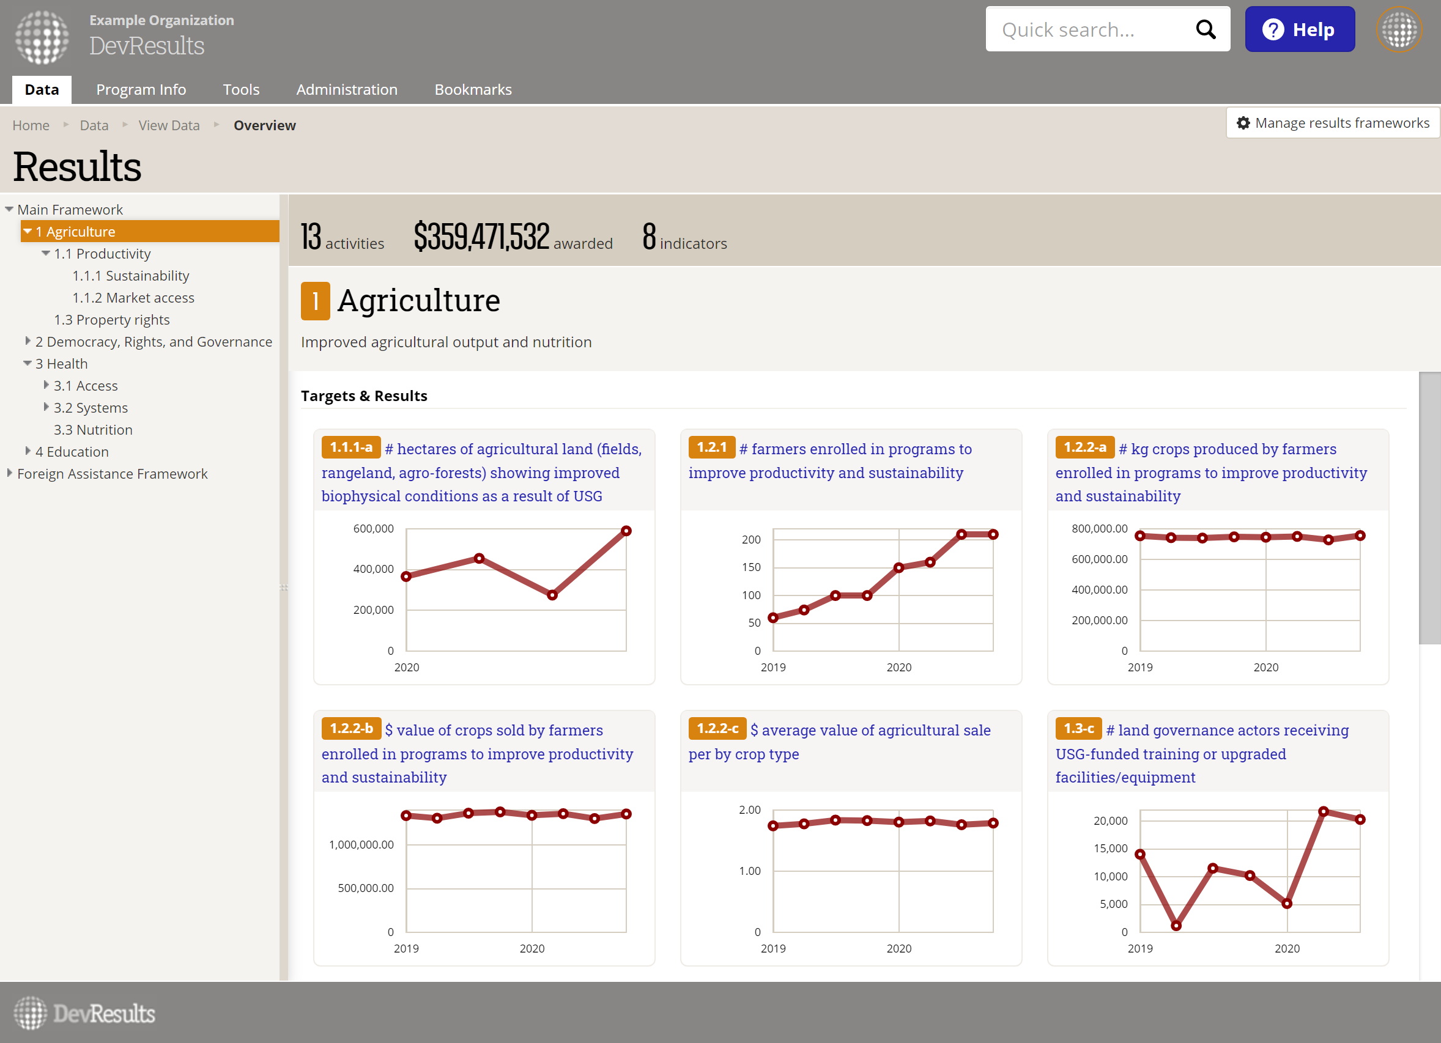The image size is (1441, 1043).
Task: Click the DevResults globe logo in header
Action: click(x=42, y=37)
